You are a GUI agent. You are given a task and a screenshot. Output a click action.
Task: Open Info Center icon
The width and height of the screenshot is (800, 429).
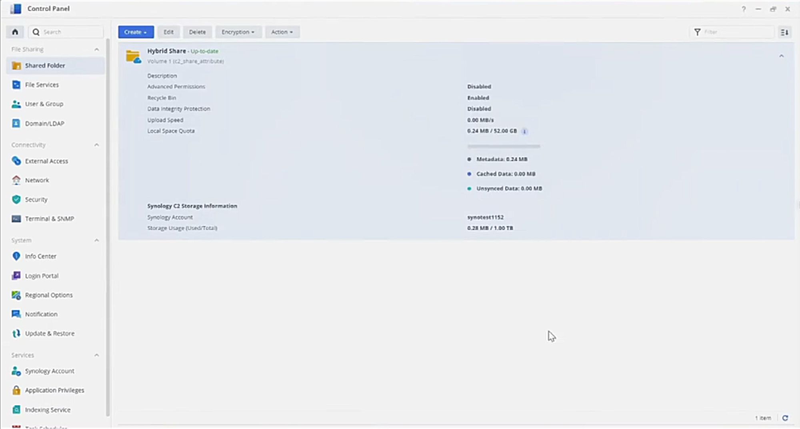[x=16, y=256]
